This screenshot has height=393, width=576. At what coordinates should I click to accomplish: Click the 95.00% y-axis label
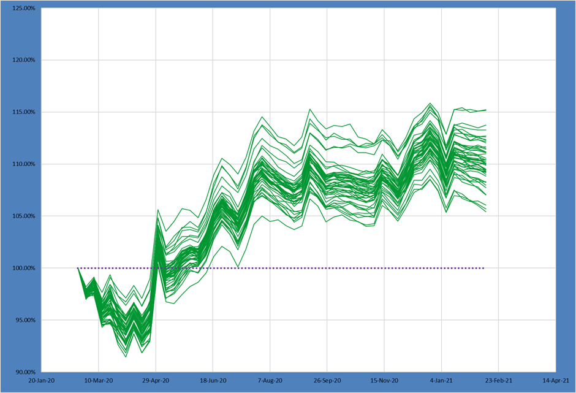[25, 320]
